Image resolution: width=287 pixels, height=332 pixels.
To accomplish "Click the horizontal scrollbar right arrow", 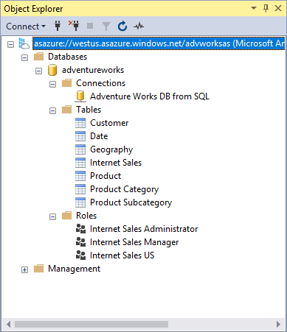I will (278, 324).
